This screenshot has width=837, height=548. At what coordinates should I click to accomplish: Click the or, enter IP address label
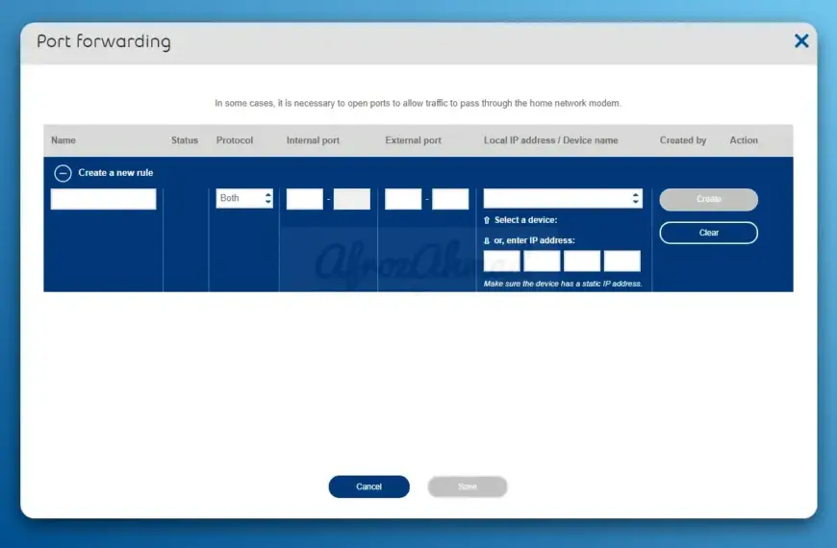534,240
